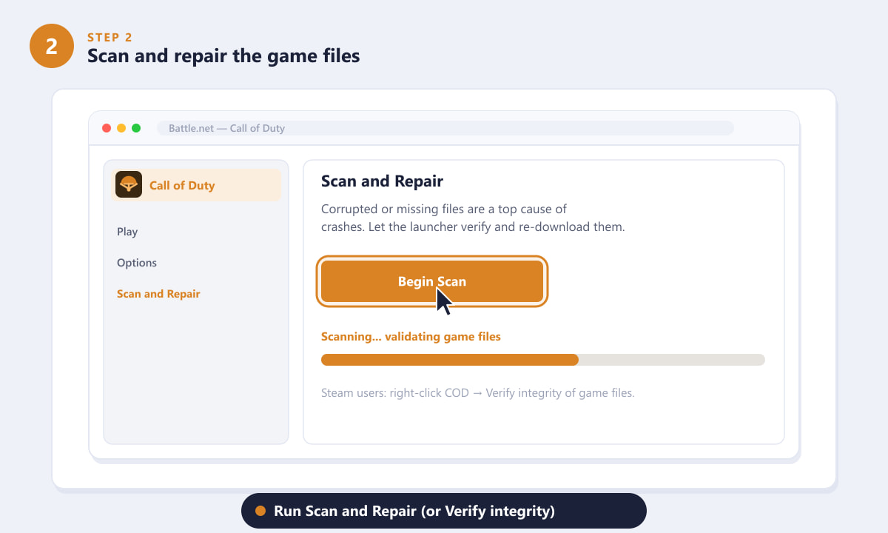Click the scanning progress bar
888x533 pixels.
[x=543, y=360]
